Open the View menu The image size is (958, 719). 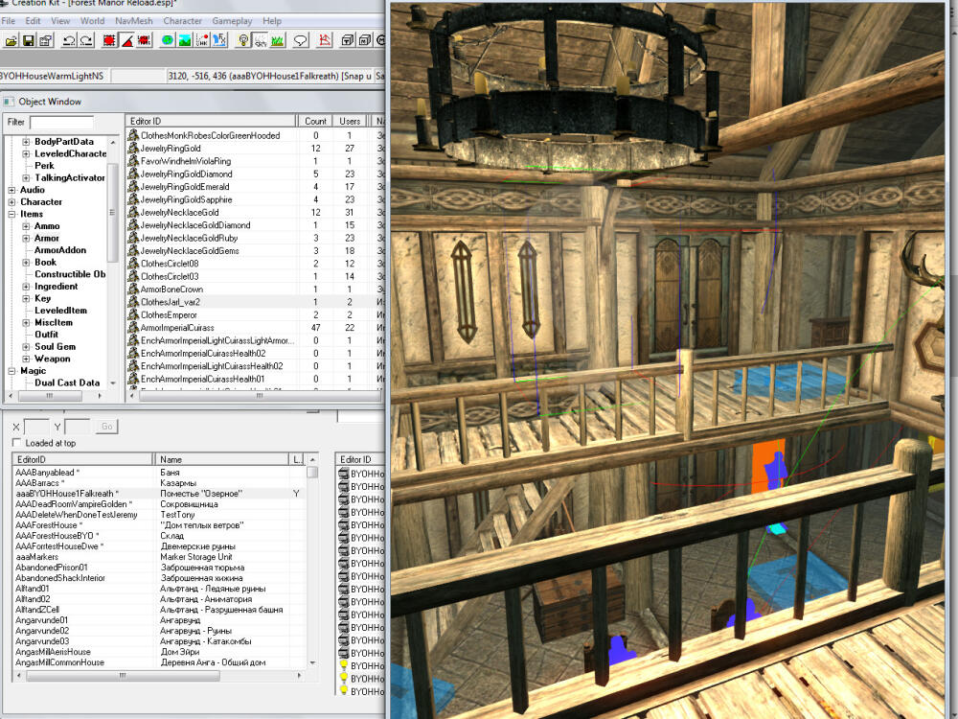(60, 21)
